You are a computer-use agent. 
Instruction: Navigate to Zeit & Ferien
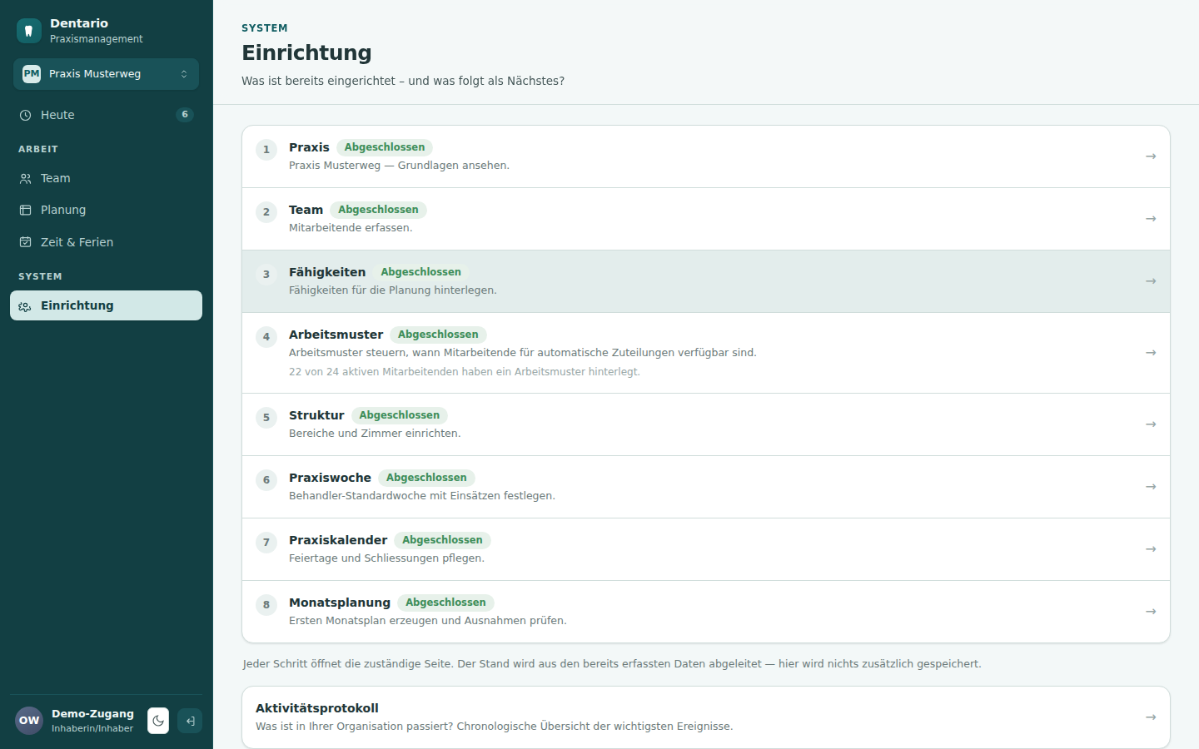pyautogui.click(x=106, y=242)
